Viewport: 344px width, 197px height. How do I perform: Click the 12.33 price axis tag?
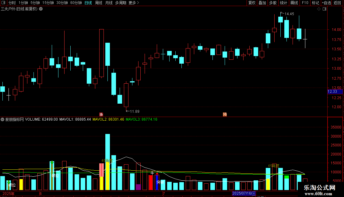click(x=335, y=92)
